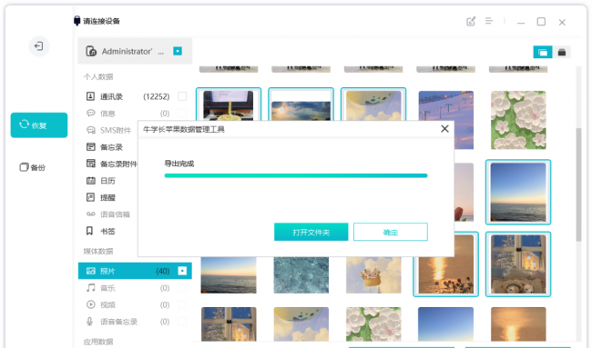Open the 恢复 restore tab
Screen dimensions: 592x348
coord(39,125)
